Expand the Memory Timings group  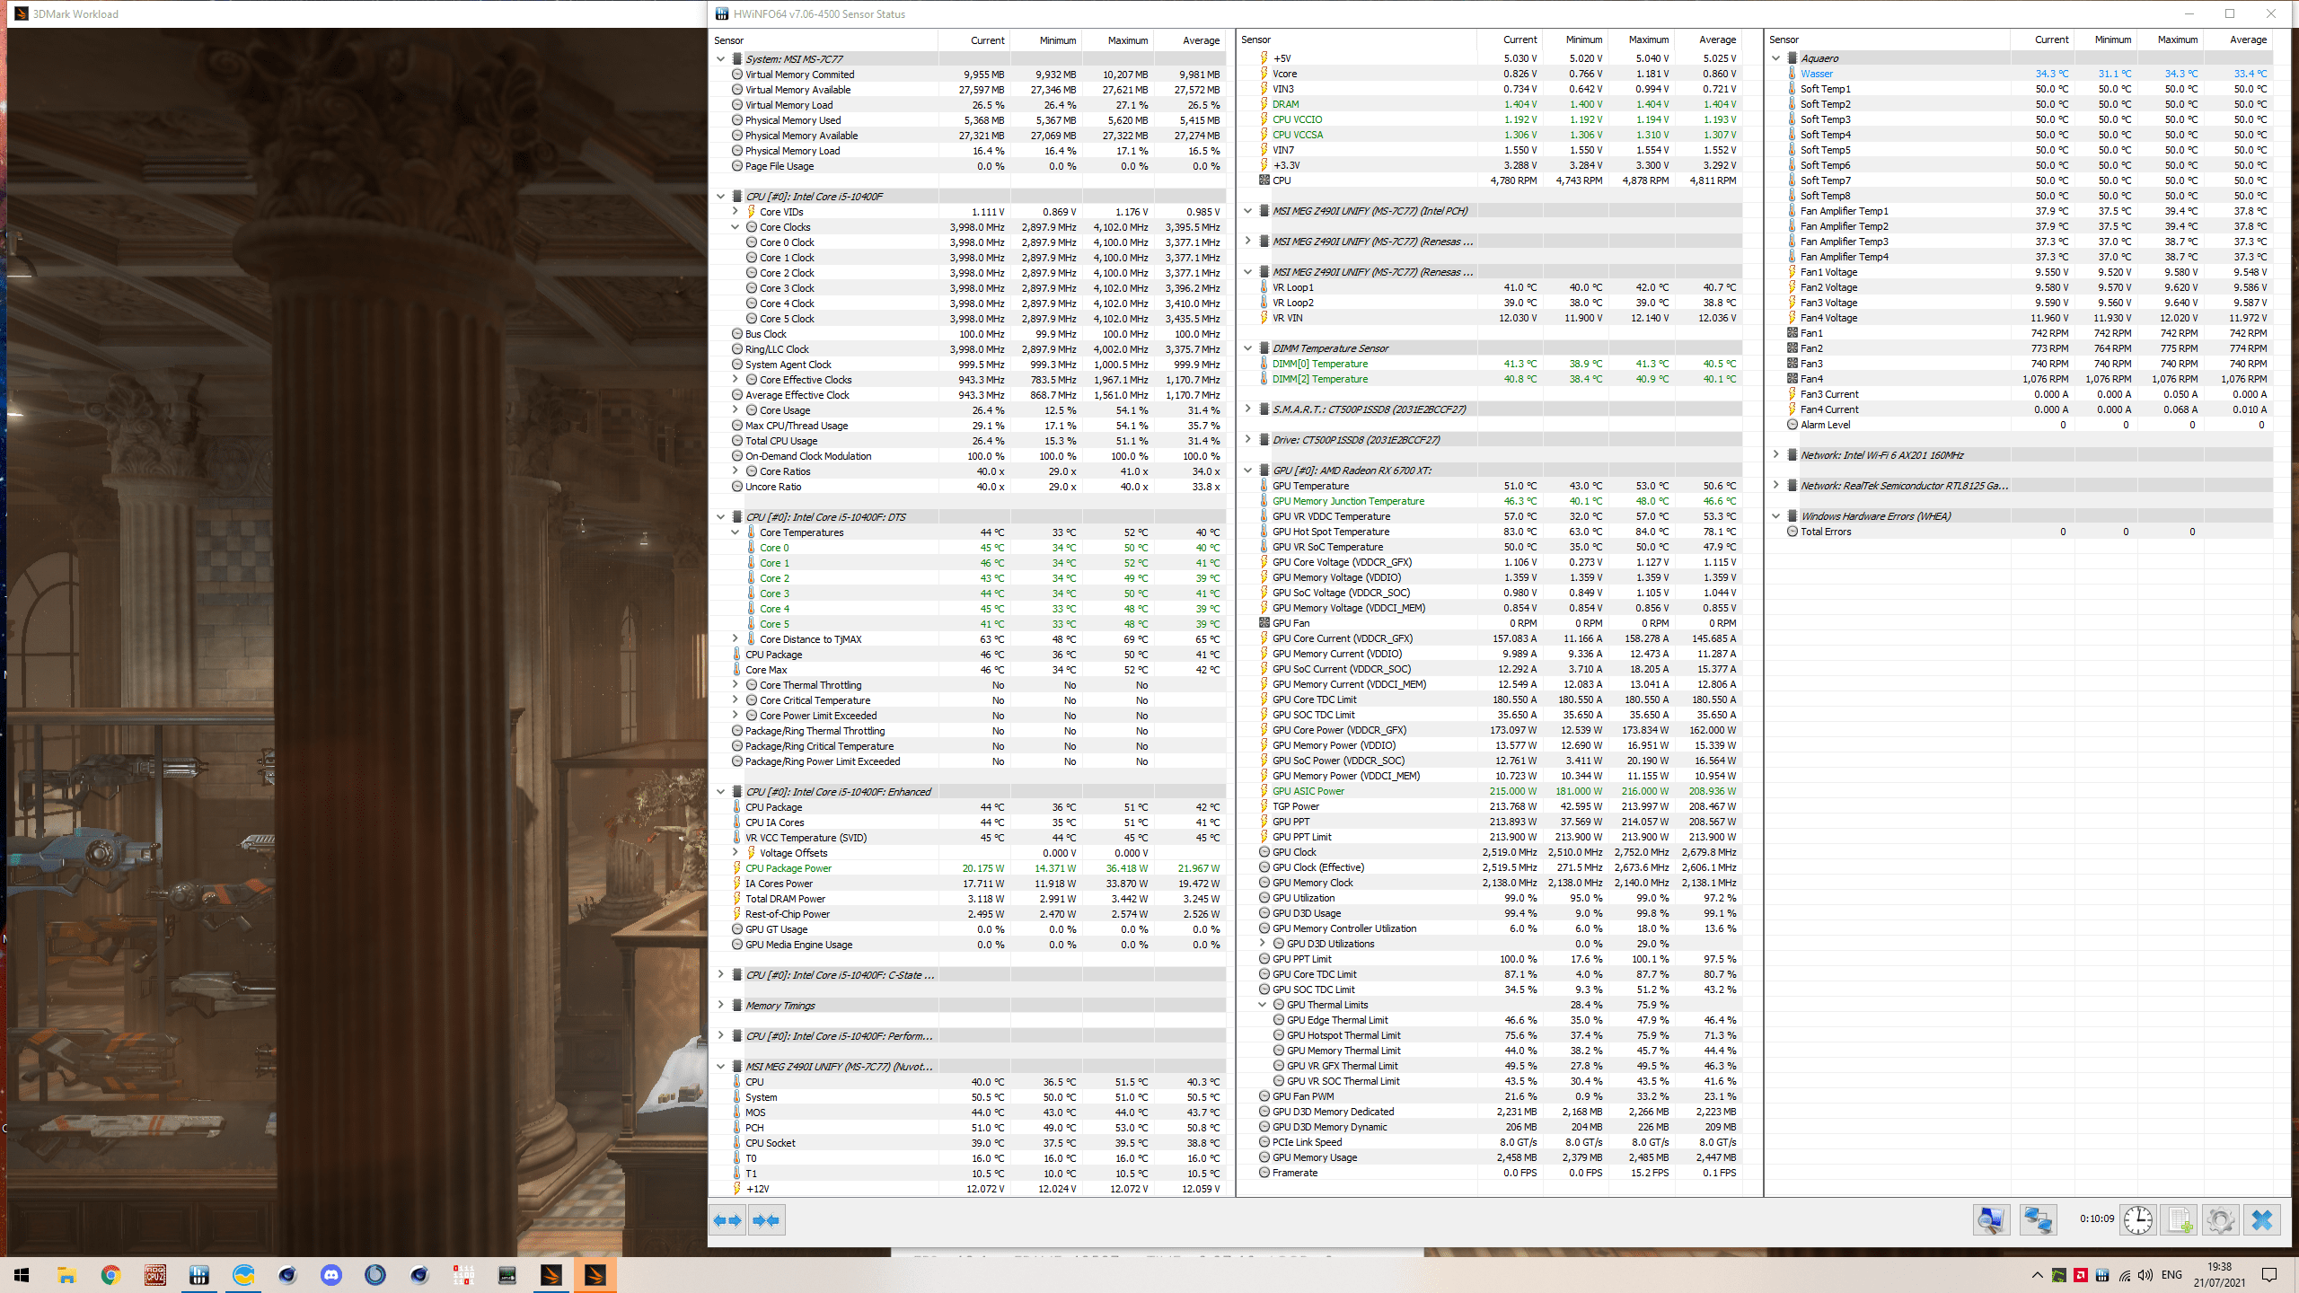tap(720, 1006)
